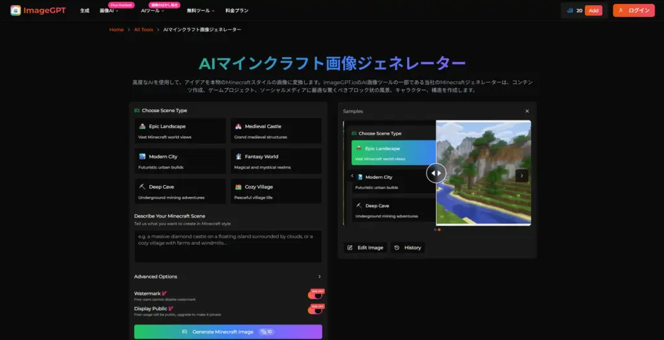Click the Add credits button
Viewport: 664px width, 340px height.
point(594,10)
